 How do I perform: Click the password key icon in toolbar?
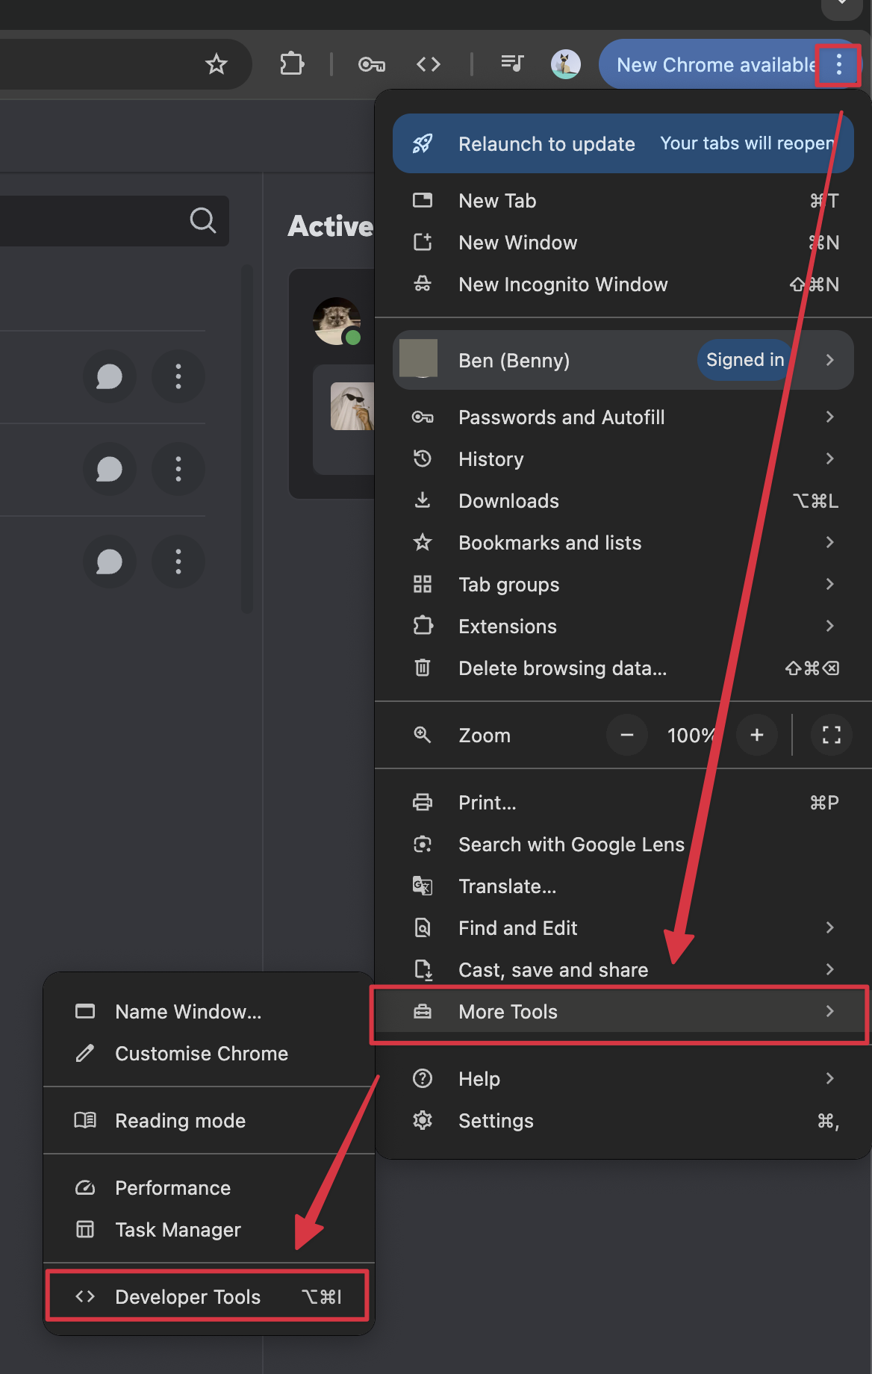372,65
